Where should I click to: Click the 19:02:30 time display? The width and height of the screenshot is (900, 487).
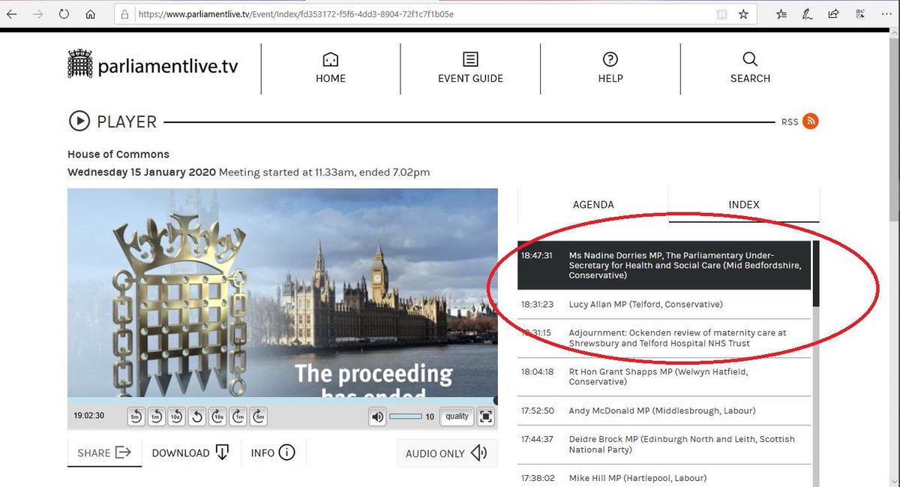[88, 416]
